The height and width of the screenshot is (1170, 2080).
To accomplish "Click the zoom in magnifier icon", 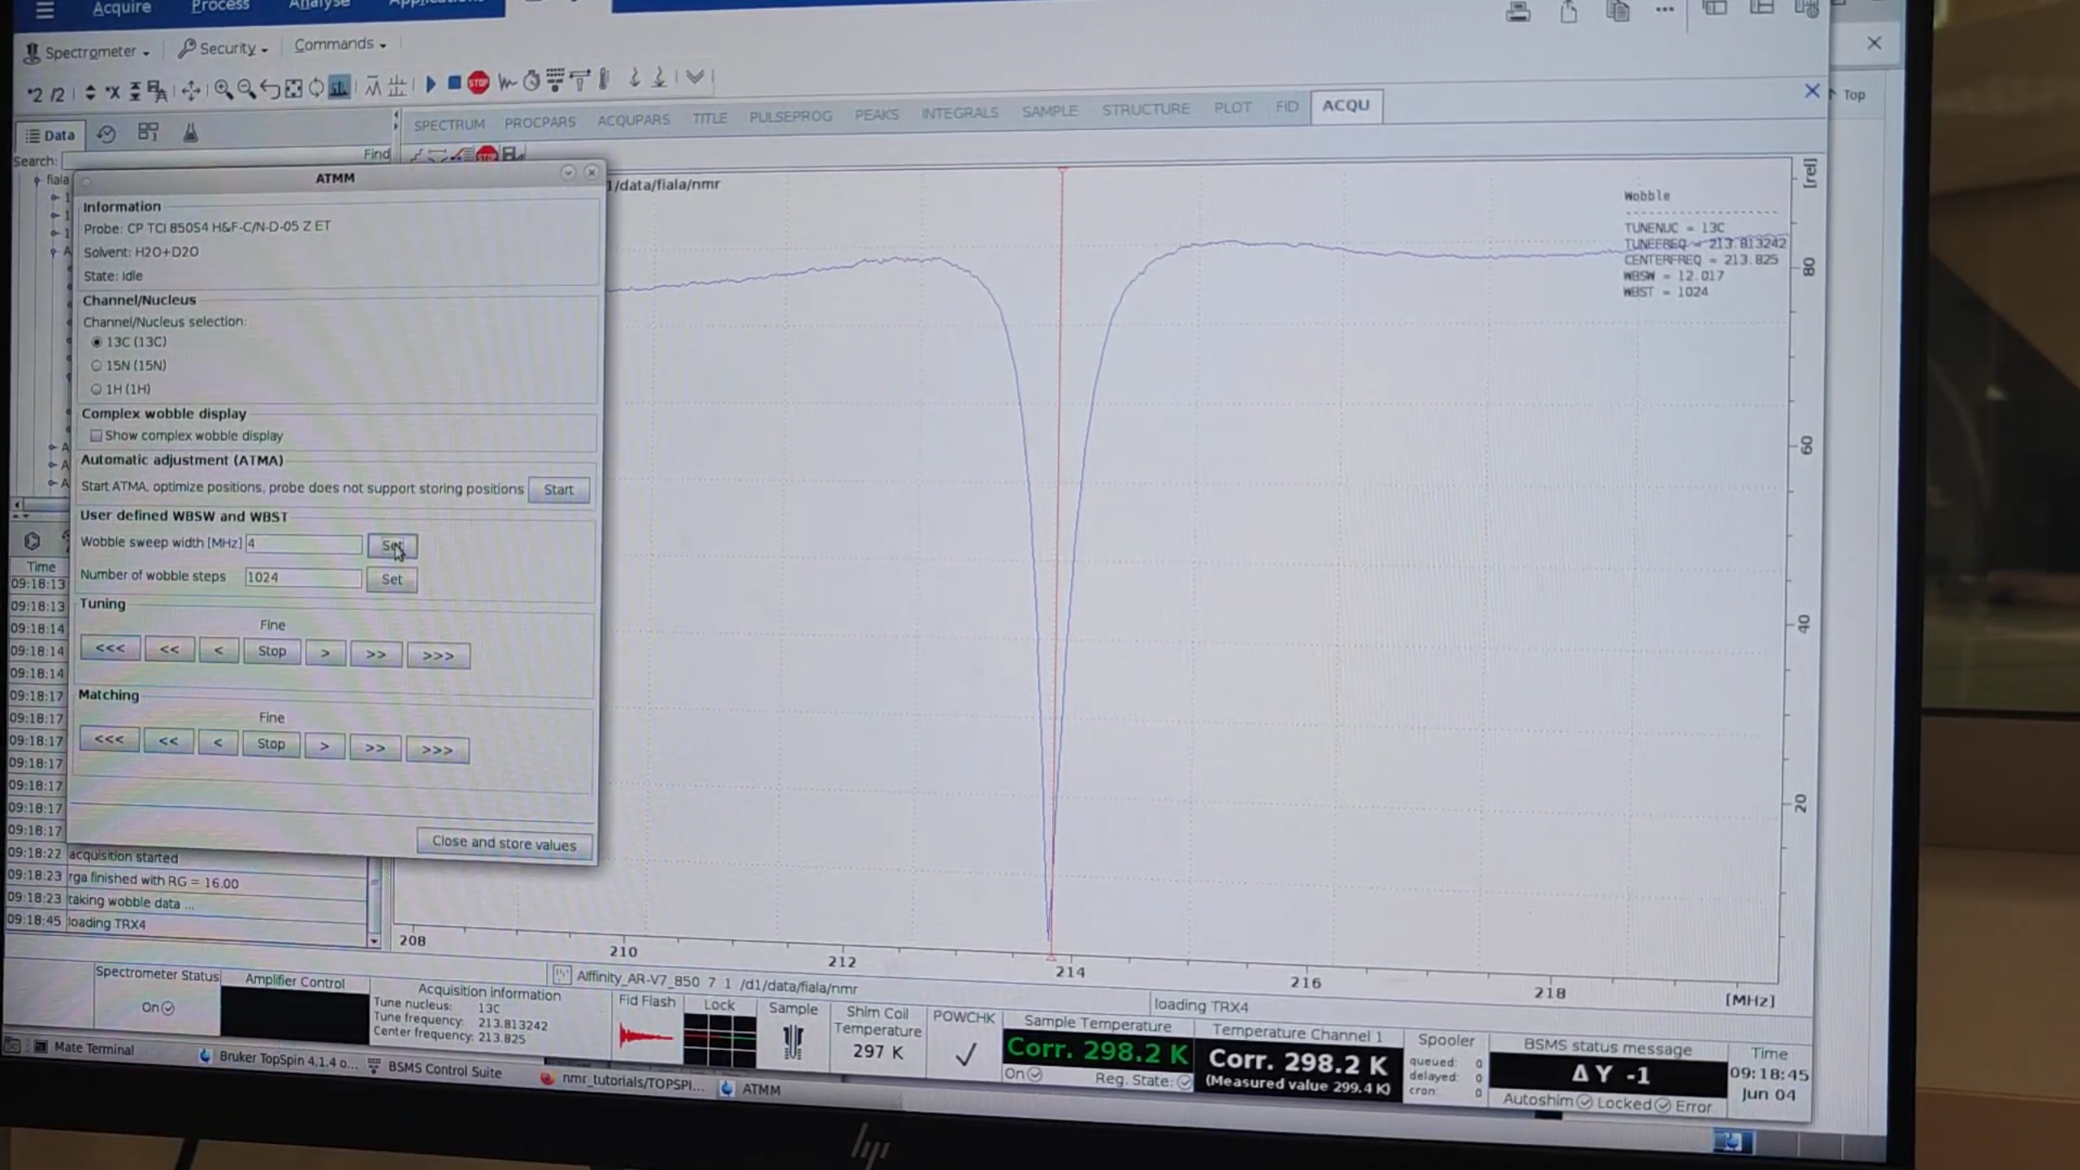I will coord(222,89).
